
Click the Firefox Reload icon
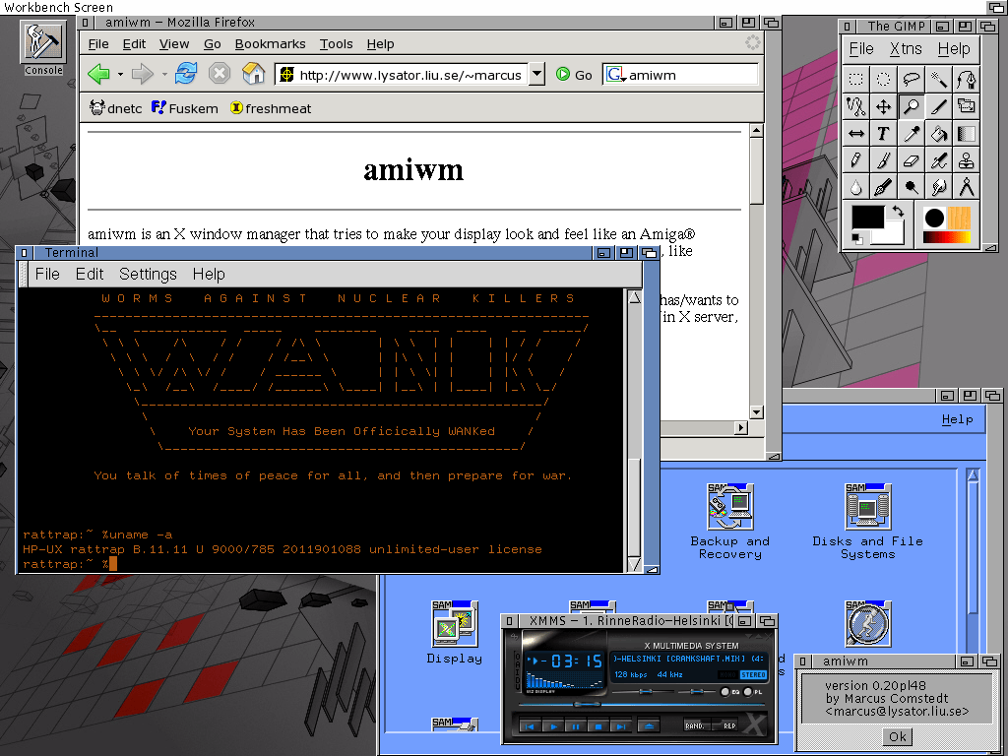point(186,74)
